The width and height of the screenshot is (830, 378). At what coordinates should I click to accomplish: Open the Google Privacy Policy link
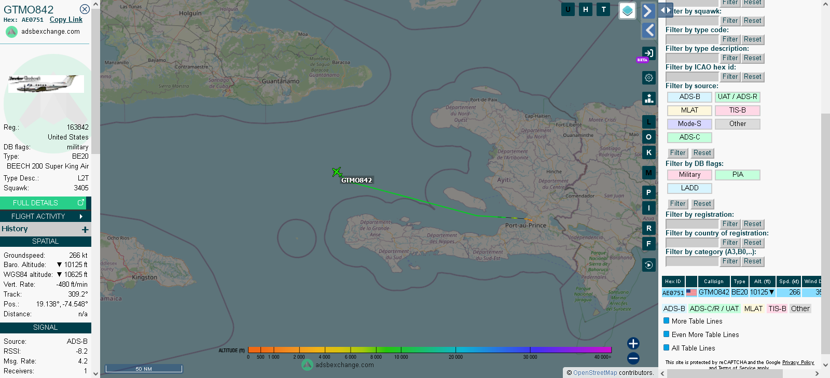tap(798, 362)
